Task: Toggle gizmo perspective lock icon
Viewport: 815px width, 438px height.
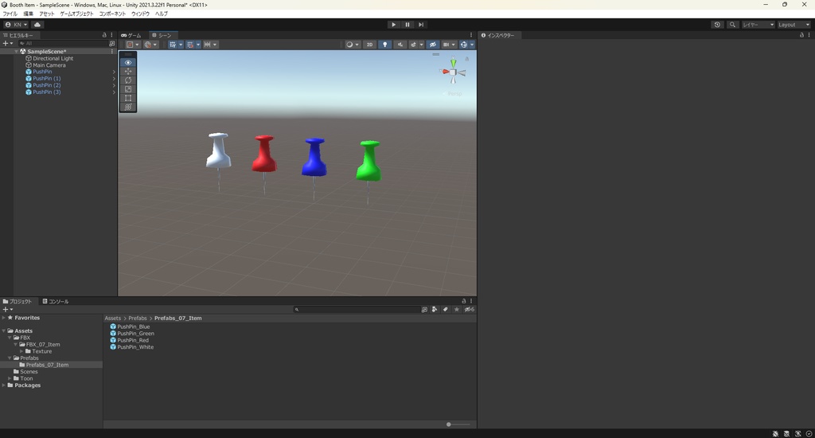Action: pyautogui.click(x=466, y=59)
